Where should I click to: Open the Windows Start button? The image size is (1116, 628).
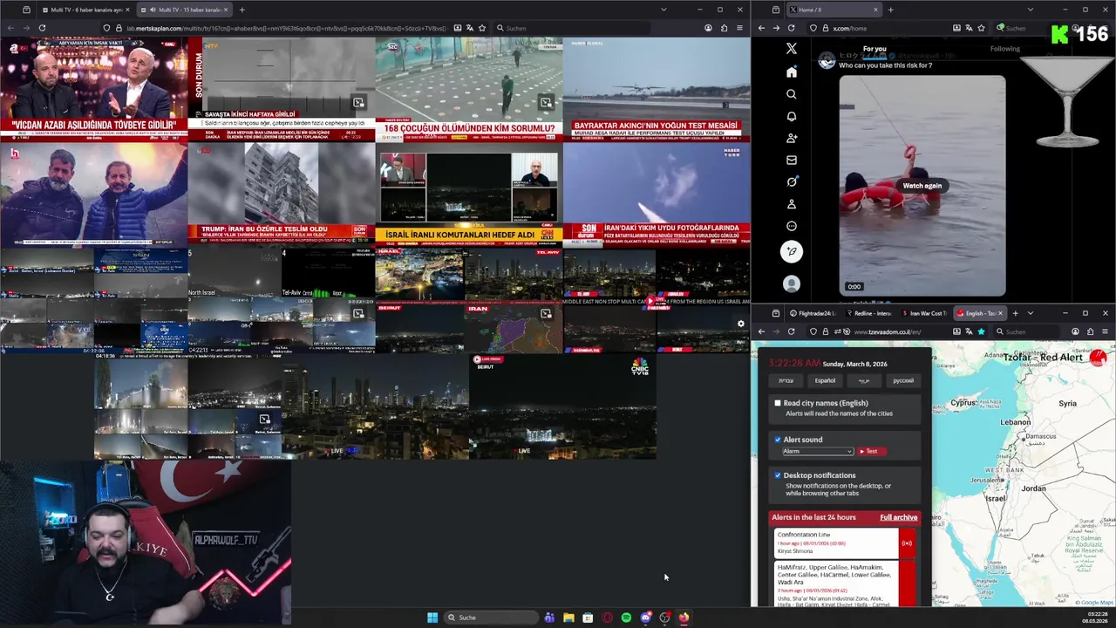pyautogui.click(x=432, y=618)
